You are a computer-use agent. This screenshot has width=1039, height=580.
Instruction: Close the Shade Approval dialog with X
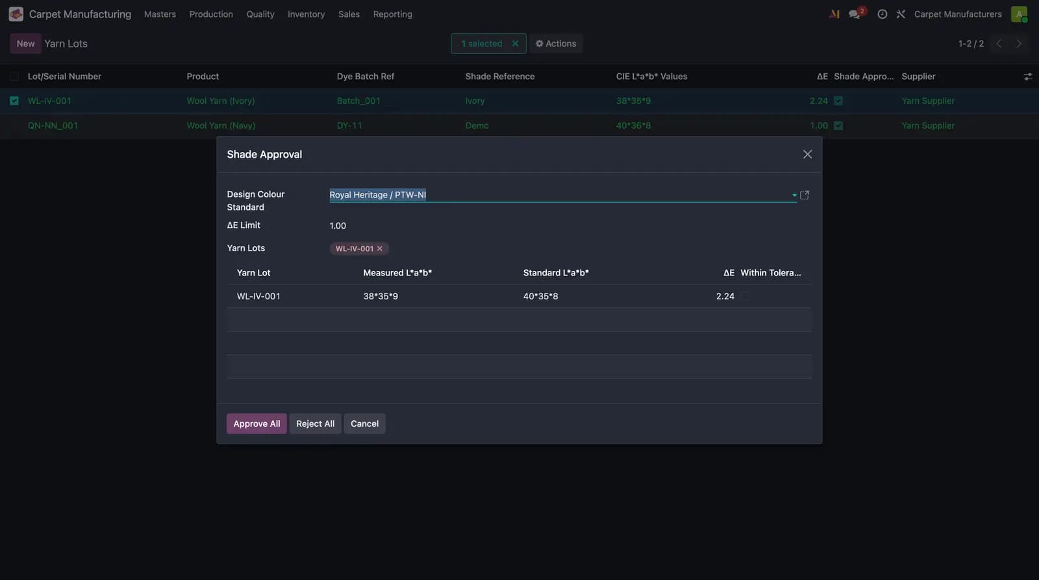[x=807, y=154]
